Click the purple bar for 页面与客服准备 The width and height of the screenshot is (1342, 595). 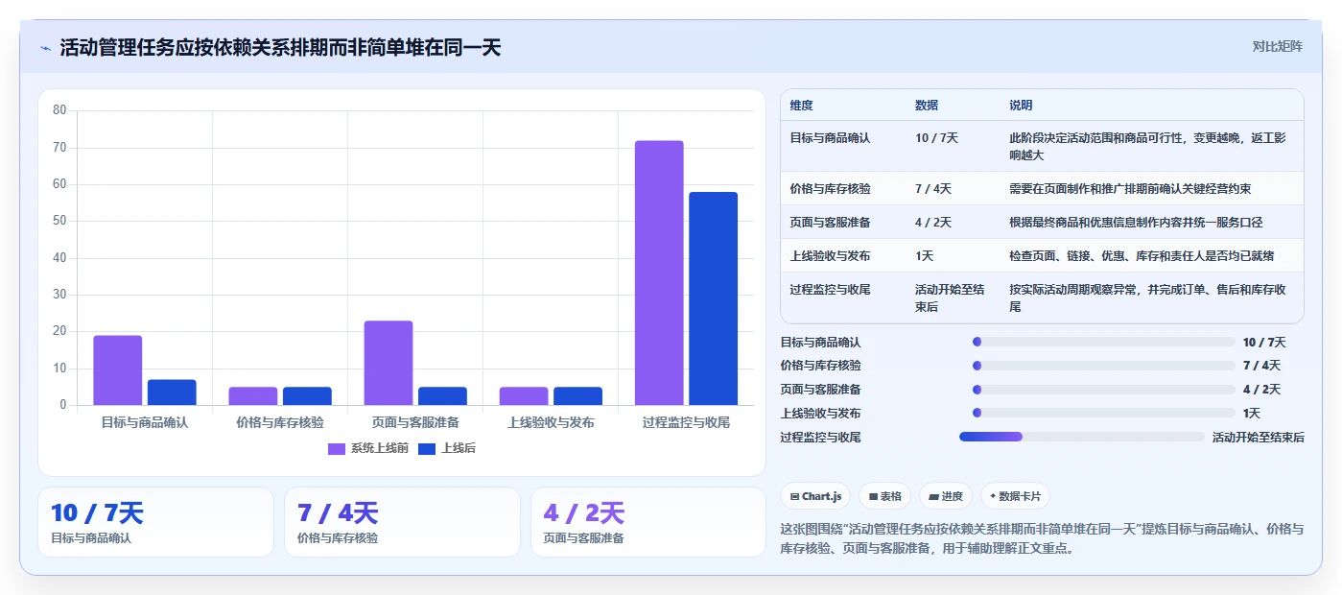[388, 363]
